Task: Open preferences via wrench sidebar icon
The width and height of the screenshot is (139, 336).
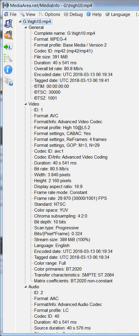Action: coord(8,58)
